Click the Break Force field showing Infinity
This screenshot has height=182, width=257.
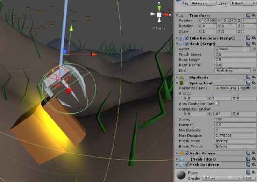tap(236, 141)
